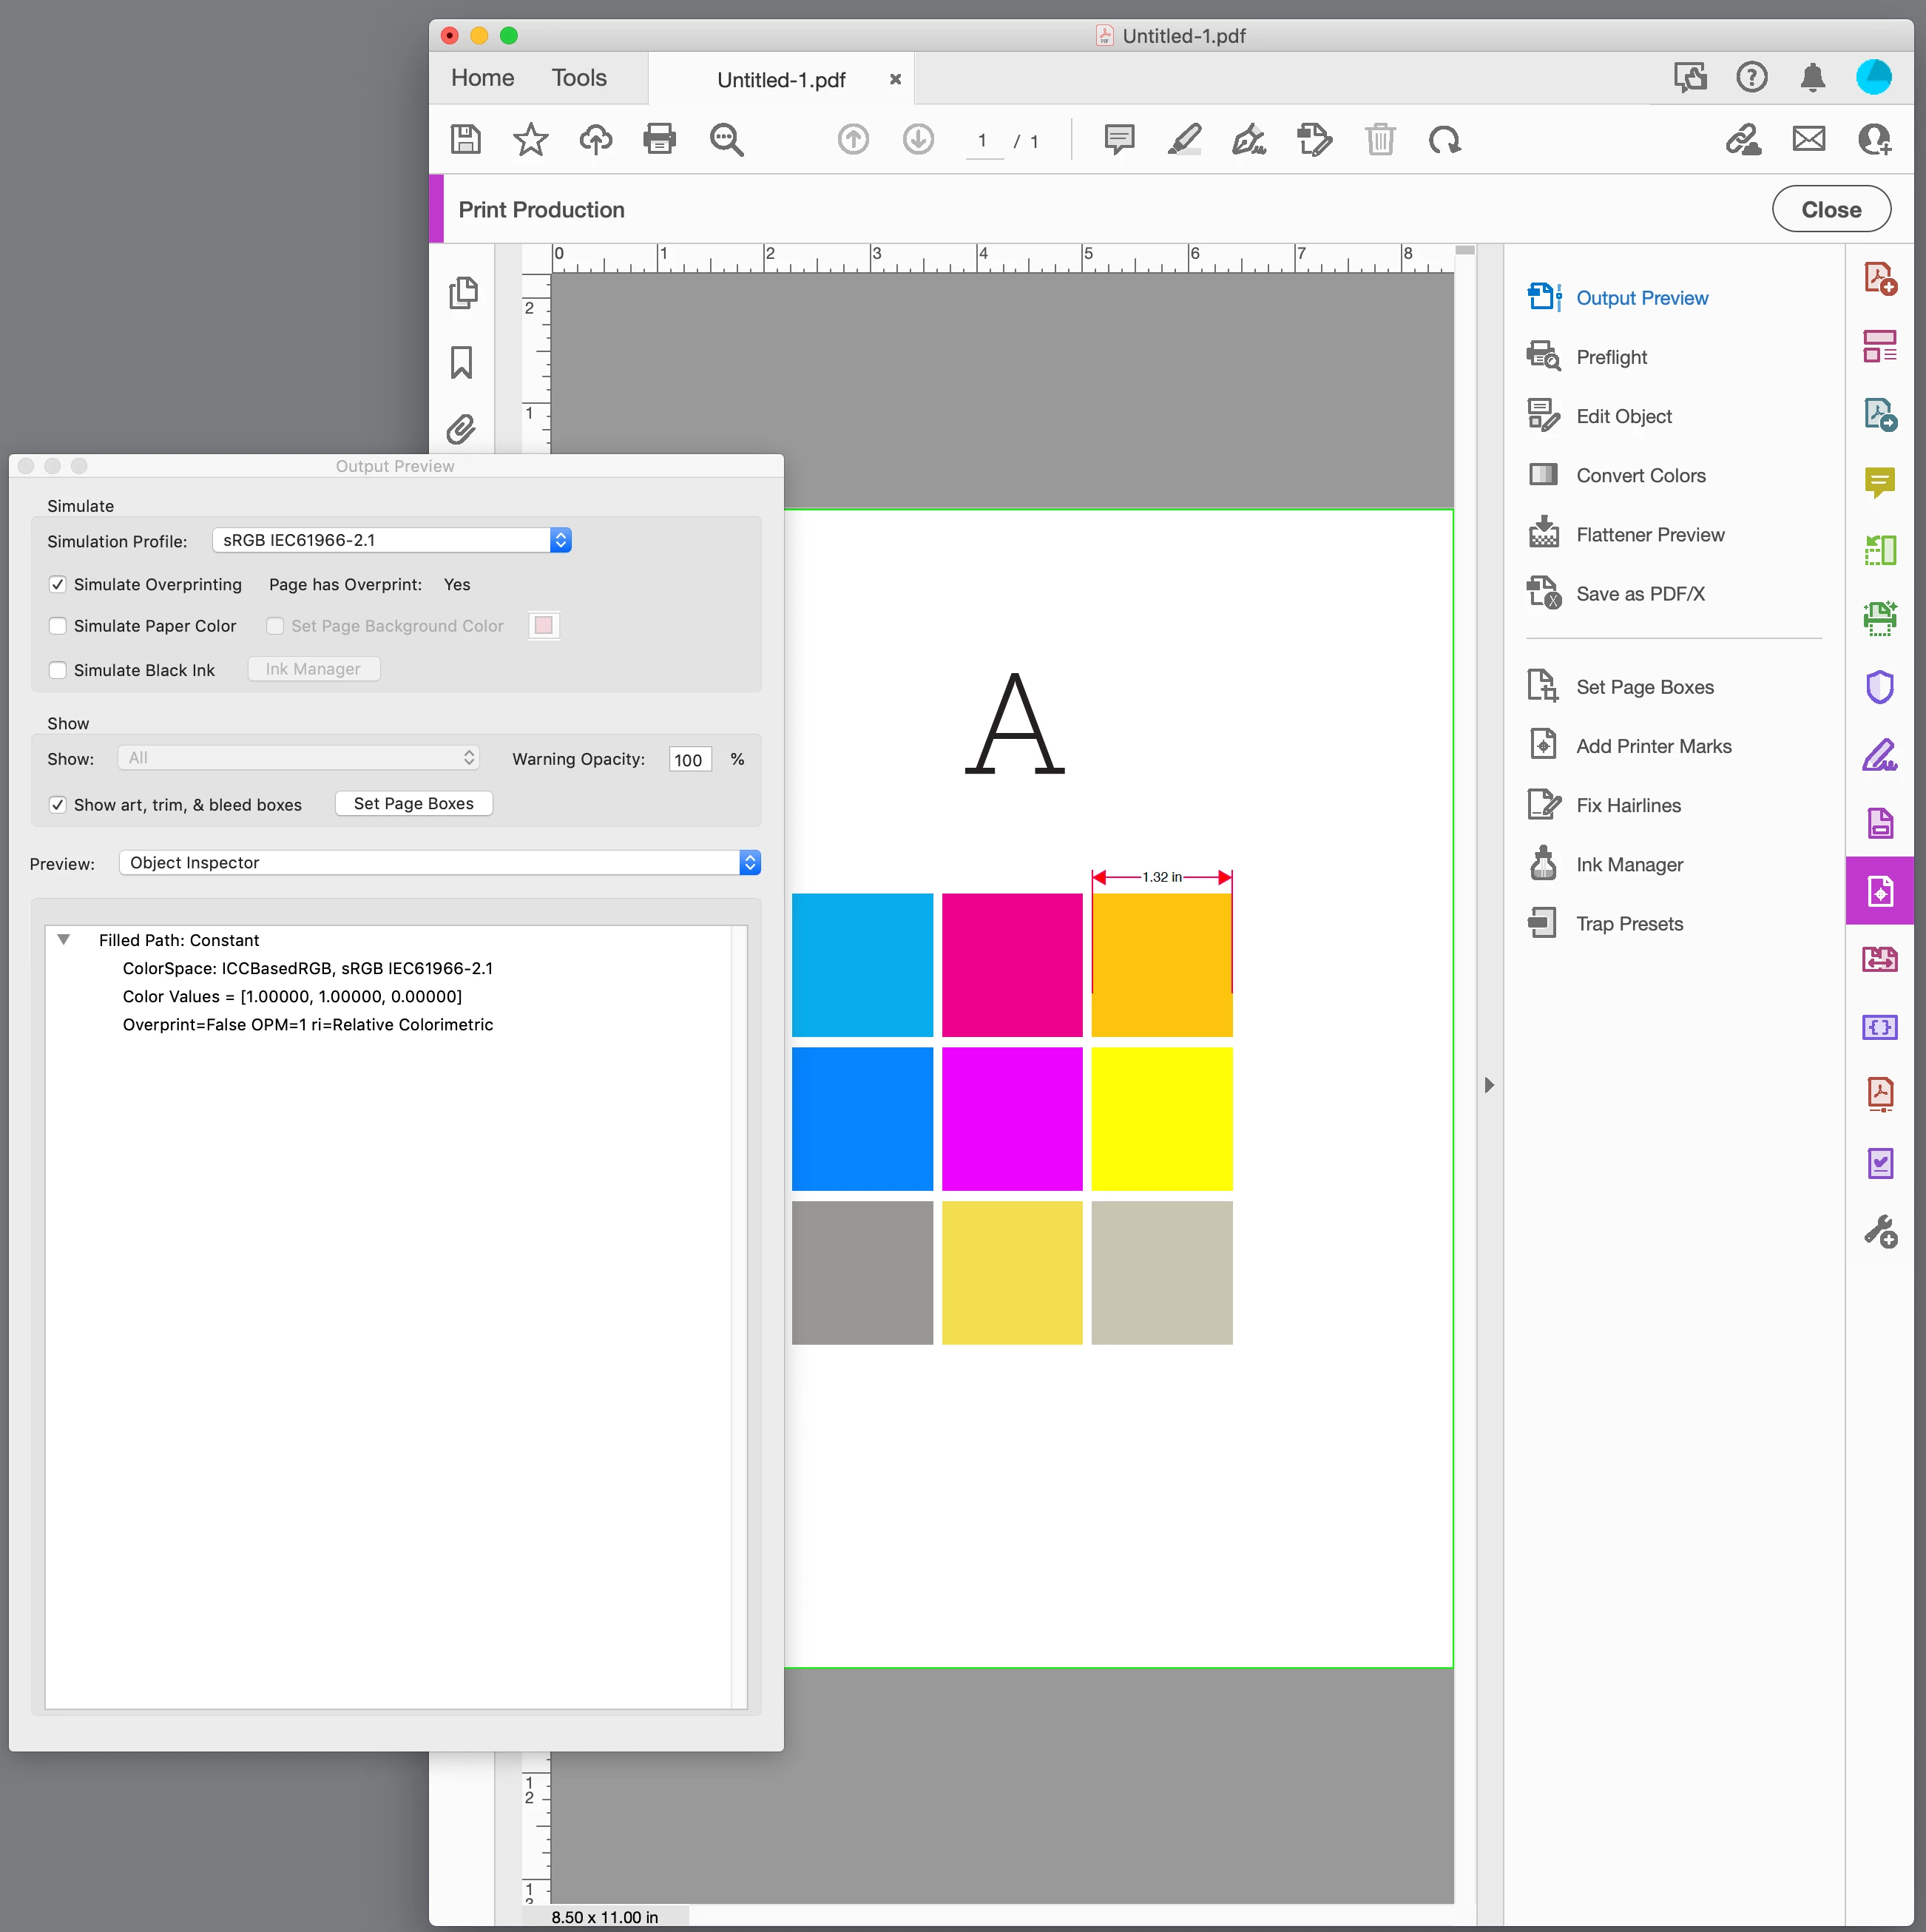Screen dimensions: 1926x1932
Task: Switch to the Tools tab
Action: point(579,78)
